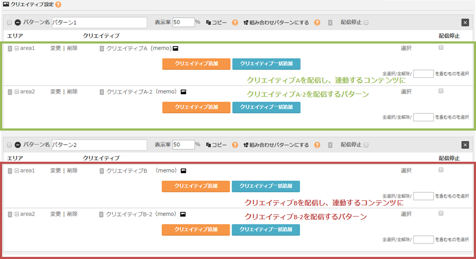Collapse area1 in パターン2
The image size is (476, 259).
pyautogui.click(x=17, y=171)
